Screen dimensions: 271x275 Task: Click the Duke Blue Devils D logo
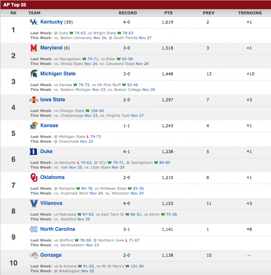click(x=34, y=151)
